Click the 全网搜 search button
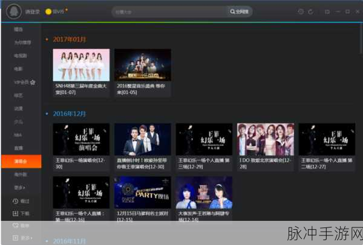The image size is (363, 245). pyautogui.click(x=240, y=11)
